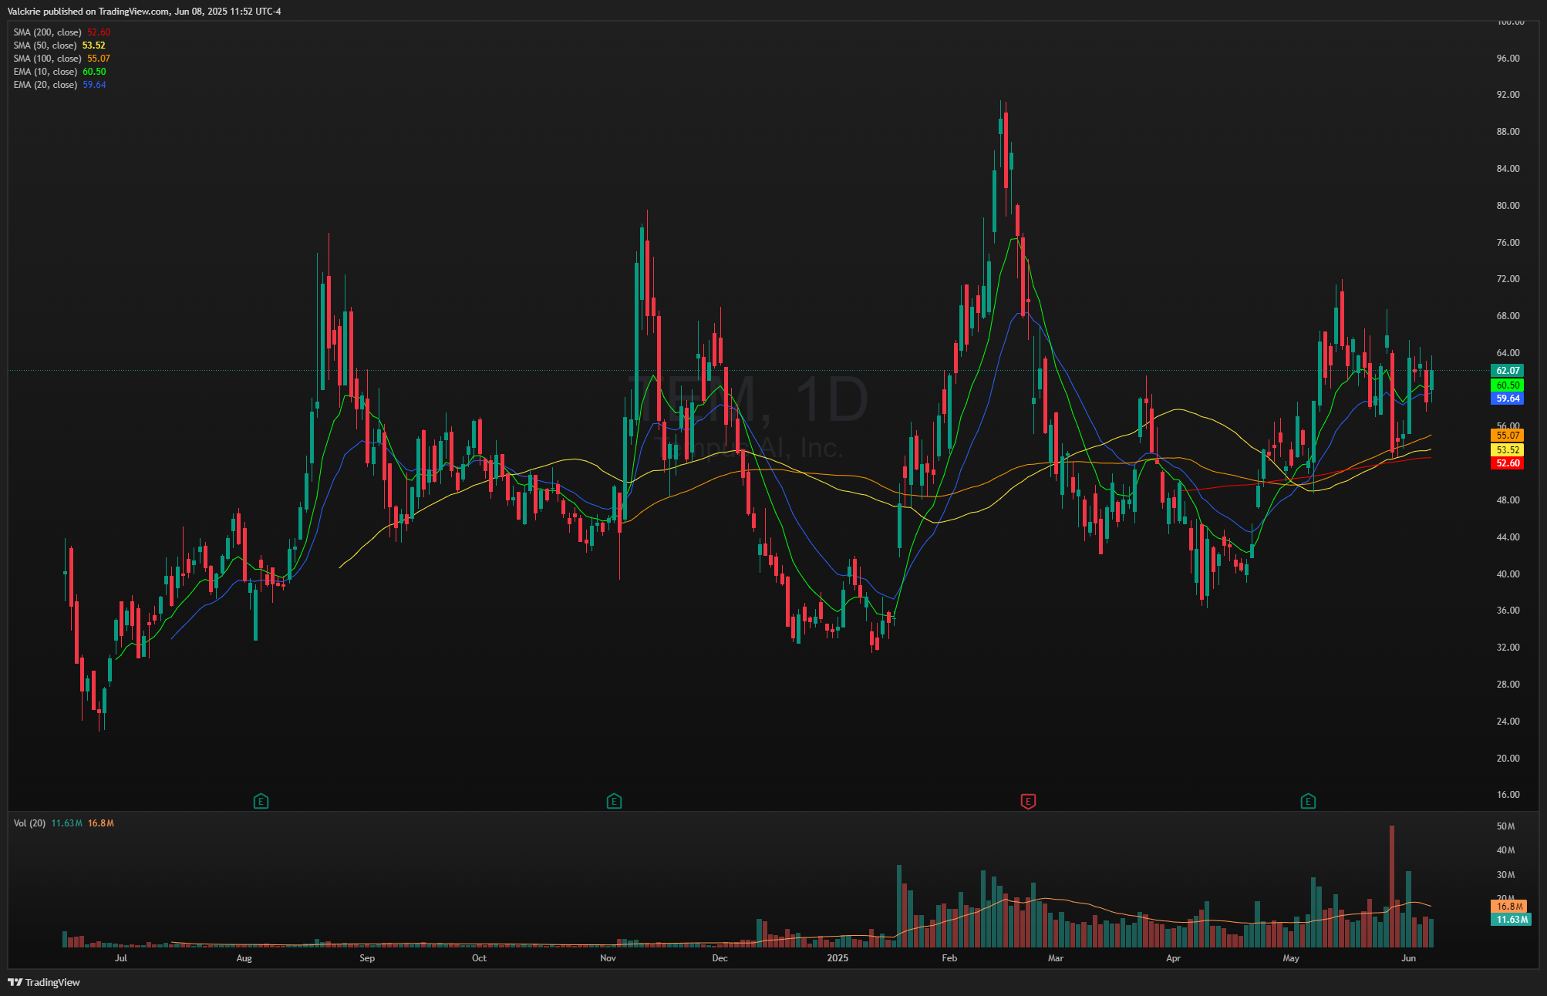Click the red earnings marker near March

coord(1028,802)
